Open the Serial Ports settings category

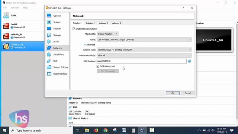point(58,54)
